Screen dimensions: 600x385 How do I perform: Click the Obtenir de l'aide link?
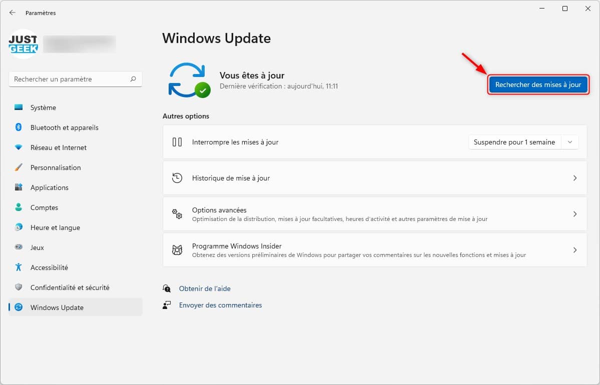(205, 288)
